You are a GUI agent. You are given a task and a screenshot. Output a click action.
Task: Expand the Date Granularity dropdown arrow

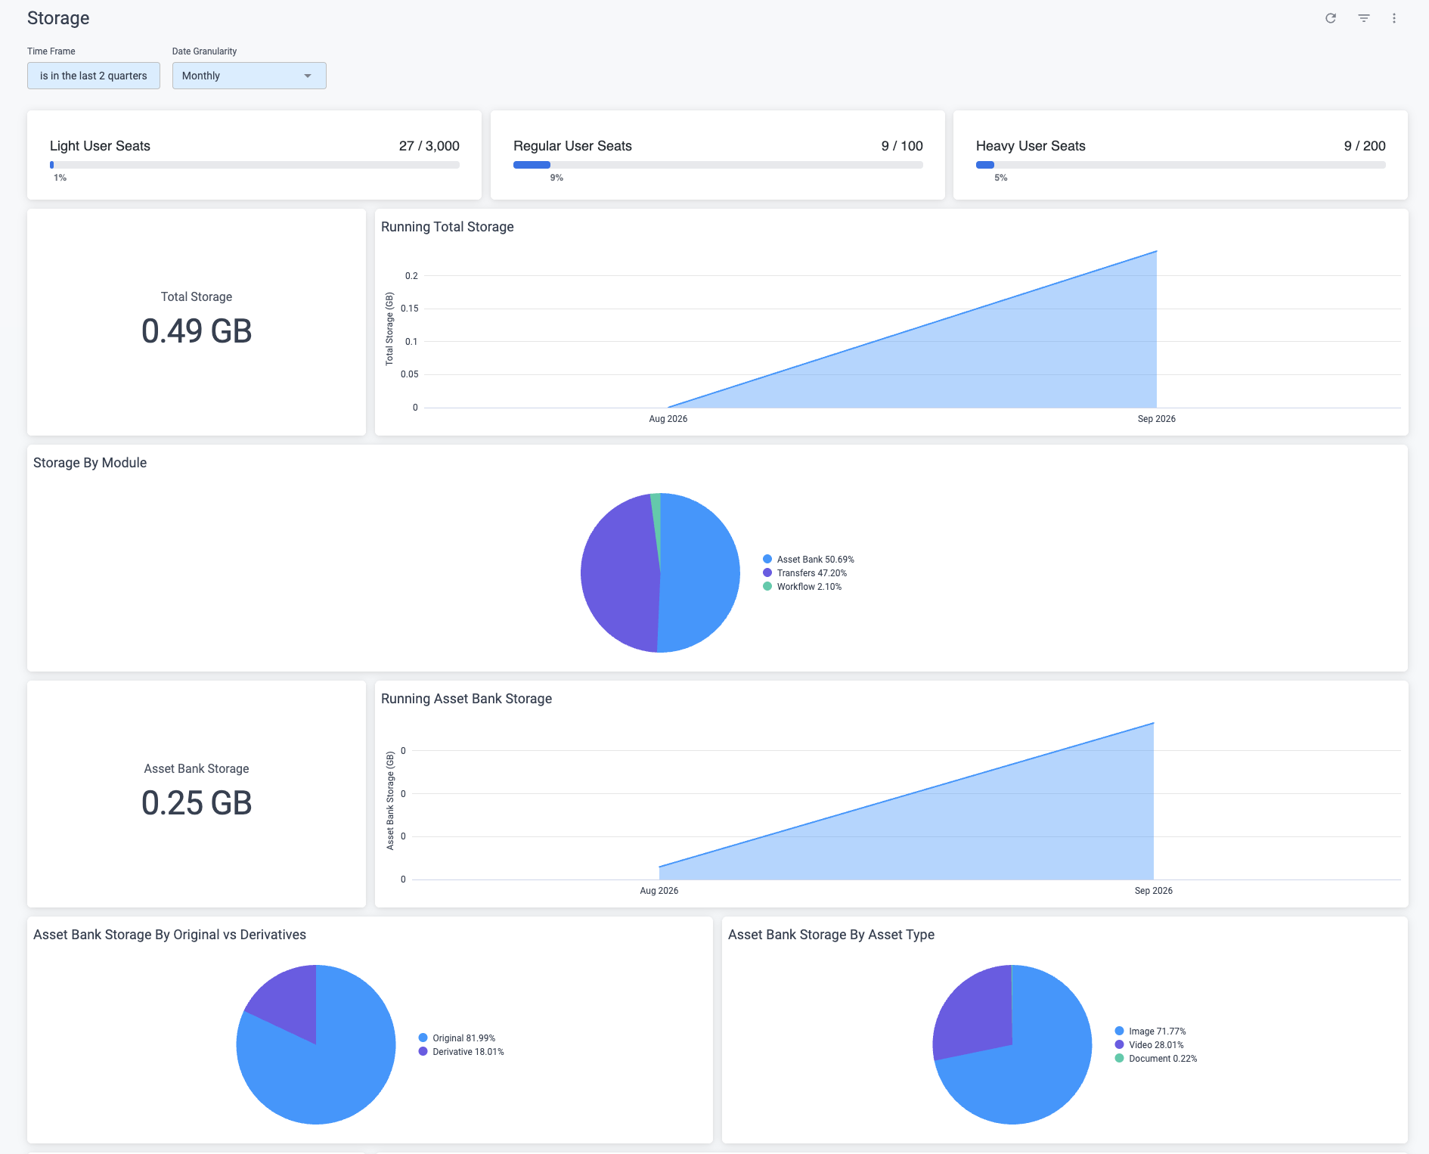[308, 76]
